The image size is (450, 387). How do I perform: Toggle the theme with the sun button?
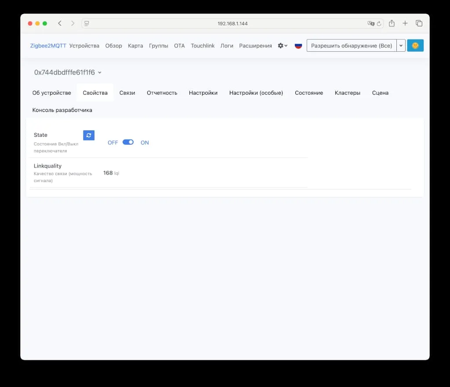(415, 46)
